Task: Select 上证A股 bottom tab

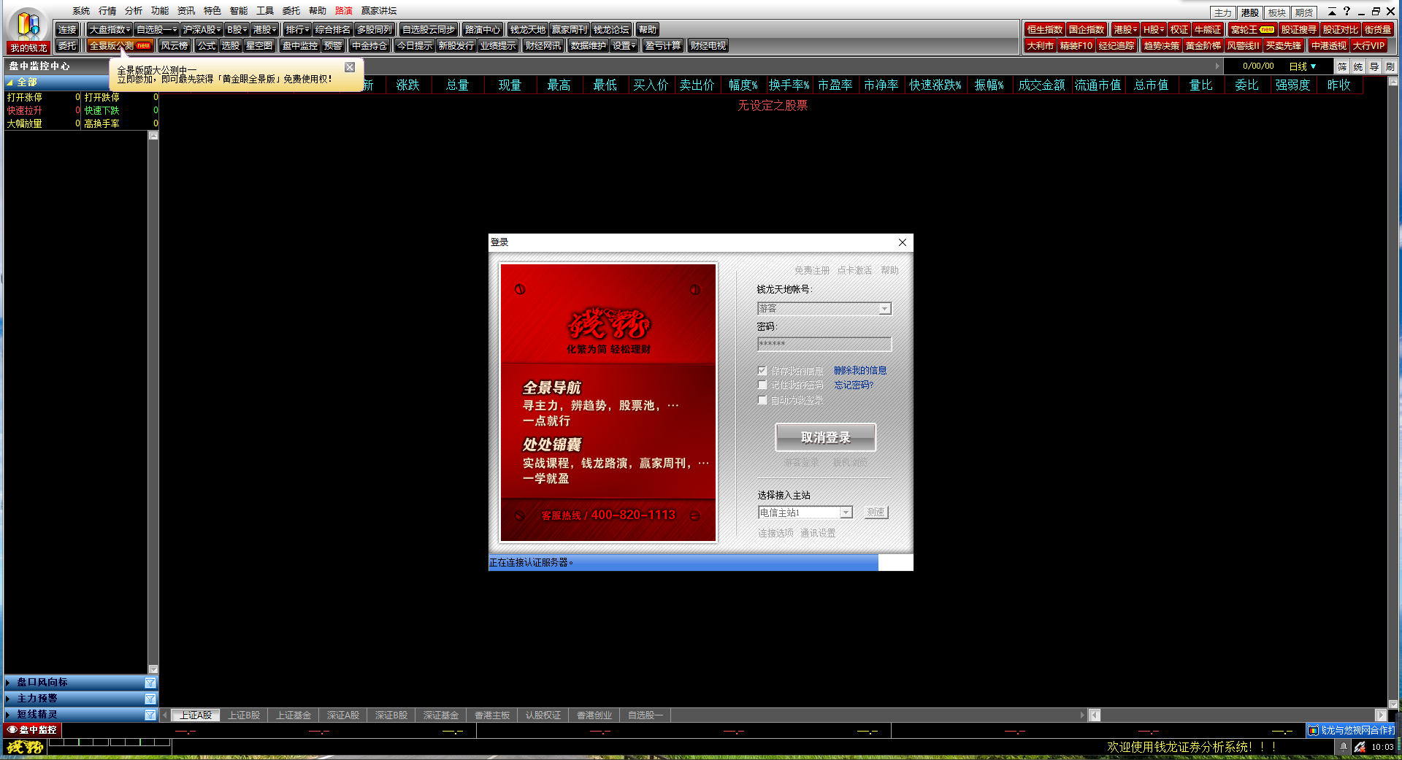Action: [x=196, y=715]
